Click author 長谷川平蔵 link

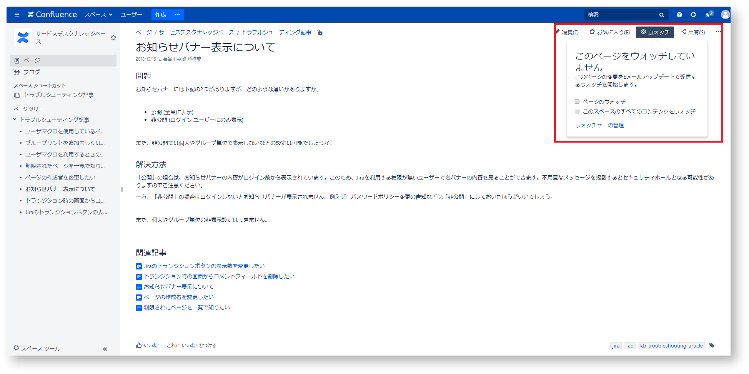point(175,59)
